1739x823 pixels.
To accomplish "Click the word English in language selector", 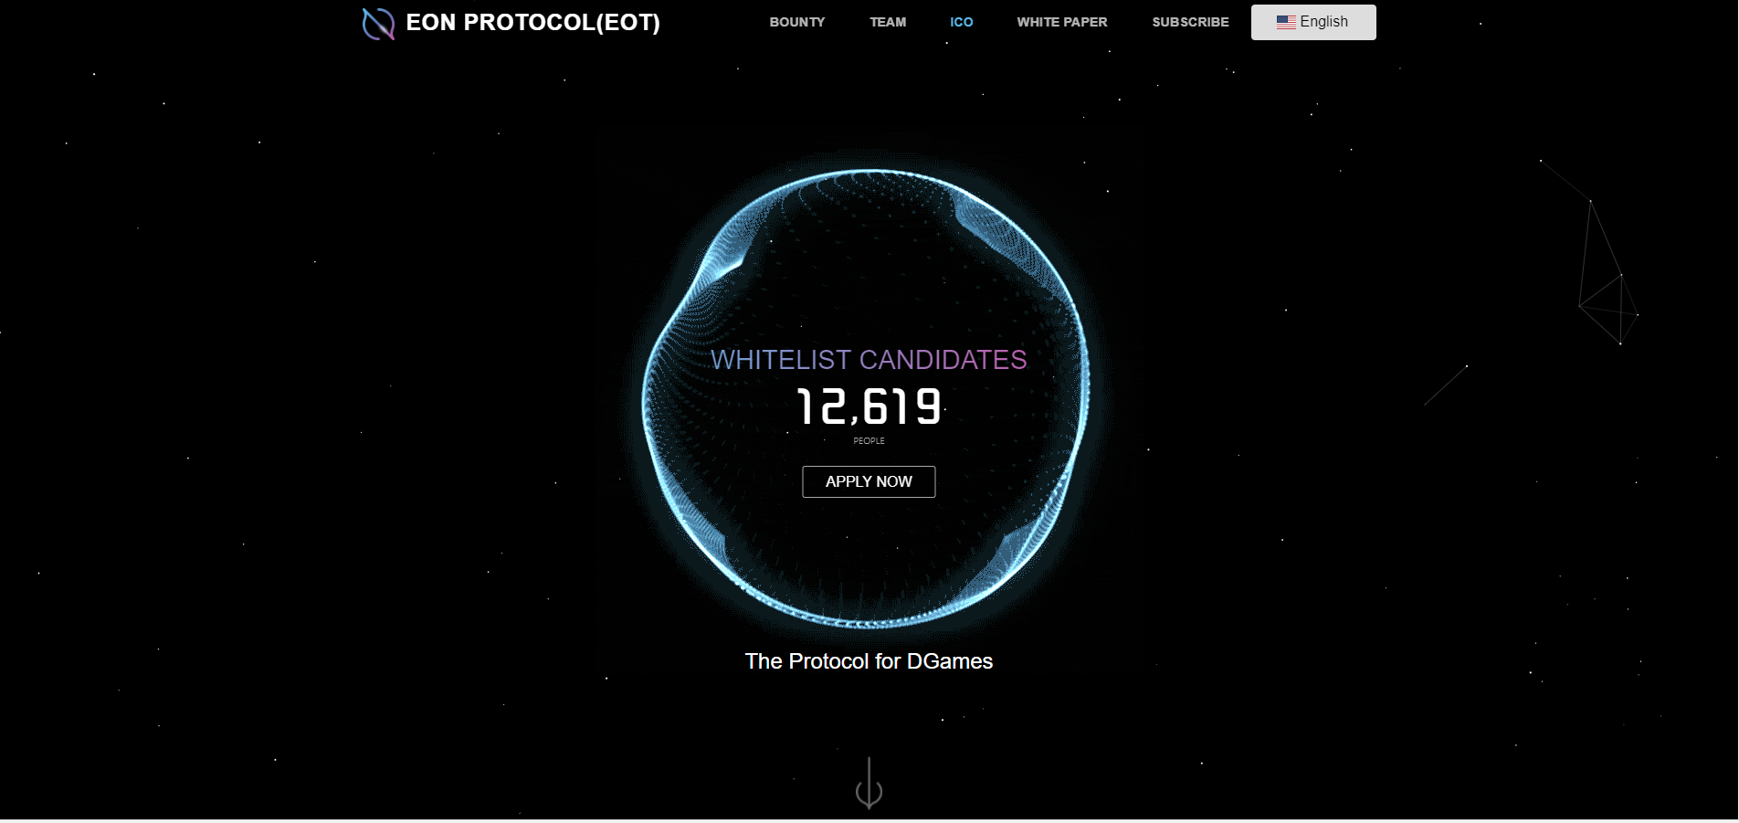I will (x=1323, y=22).
